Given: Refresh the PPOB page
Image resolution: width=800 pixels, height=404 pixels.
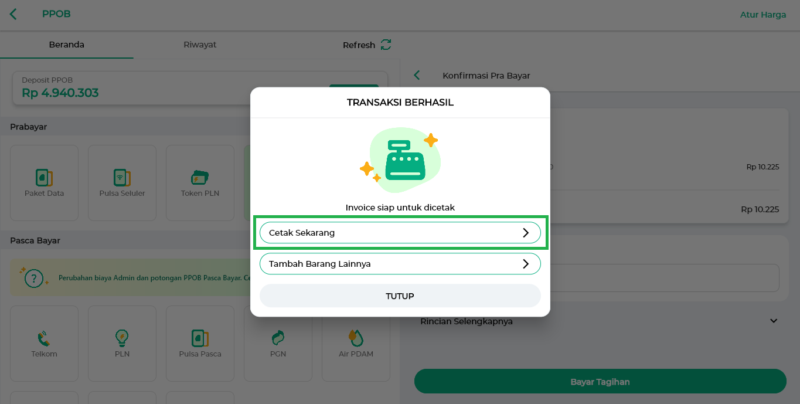Looking at the screenshot, I should [x=367, y=45].
